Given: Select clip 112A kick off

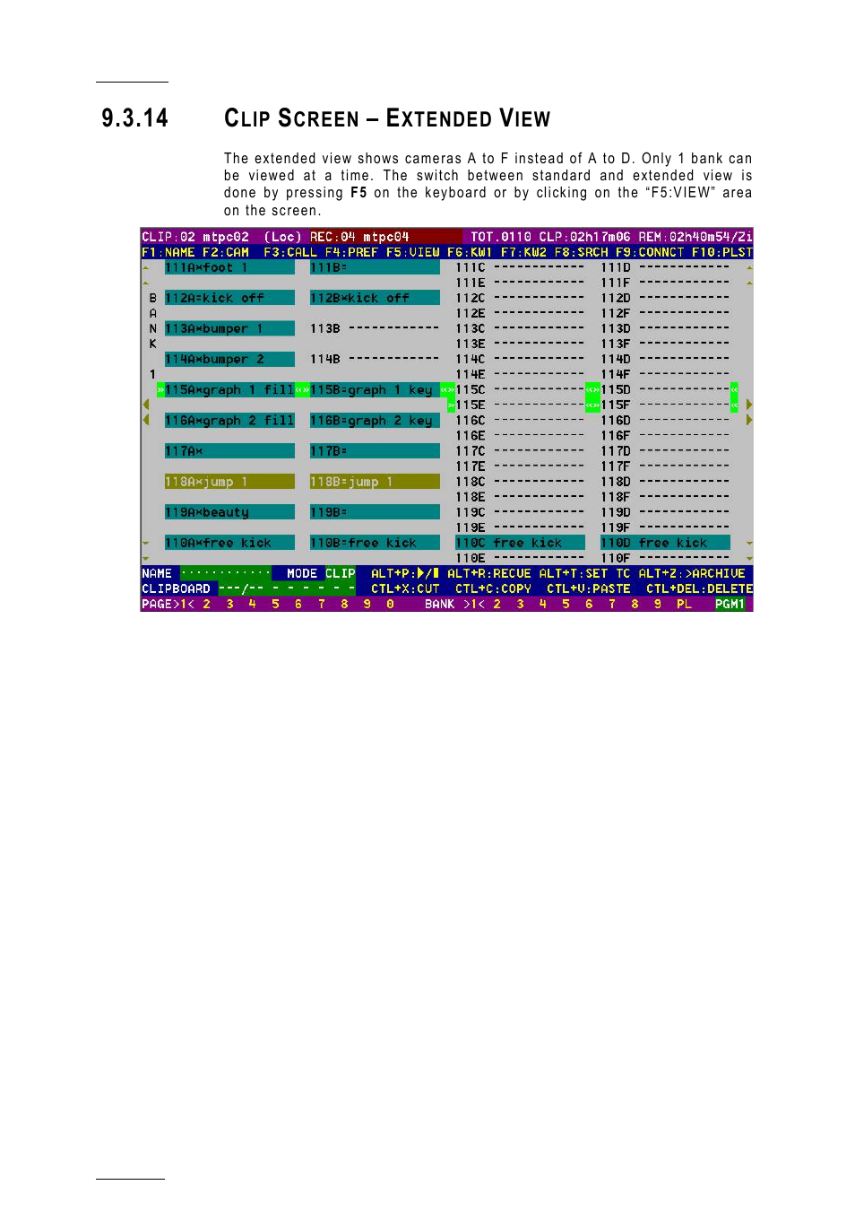Looking at the screenshot, I should (229, 298).
